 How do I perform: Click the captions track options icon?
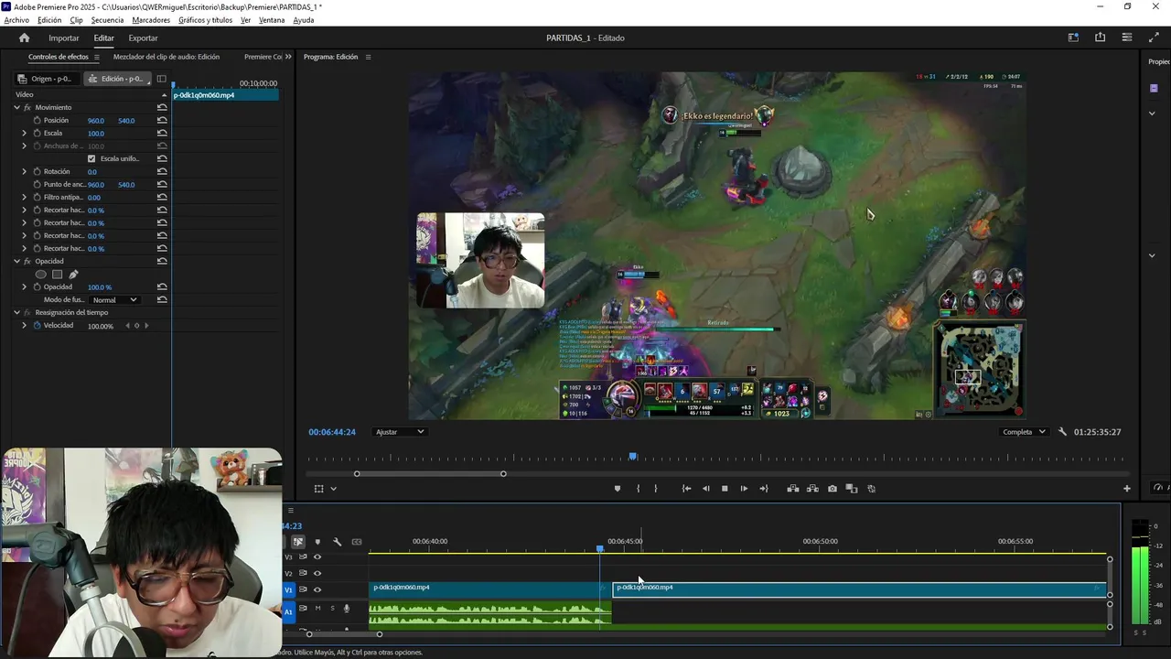click(357, 542)
